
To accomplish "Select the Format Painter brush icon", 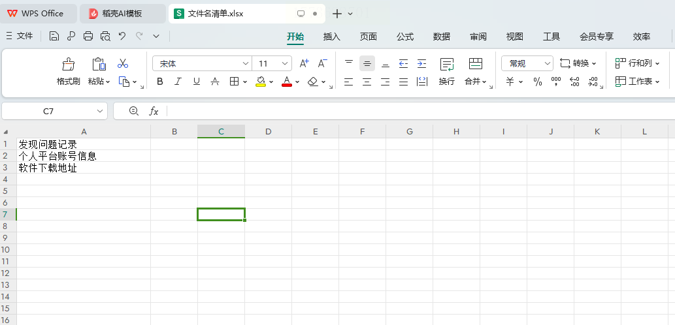I will coord(69,65).
